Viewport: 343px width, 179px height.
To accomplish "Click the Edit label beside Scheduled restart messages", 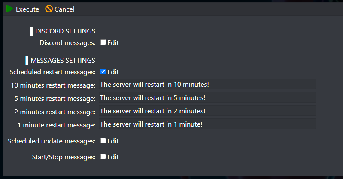I will pos(113,72).
